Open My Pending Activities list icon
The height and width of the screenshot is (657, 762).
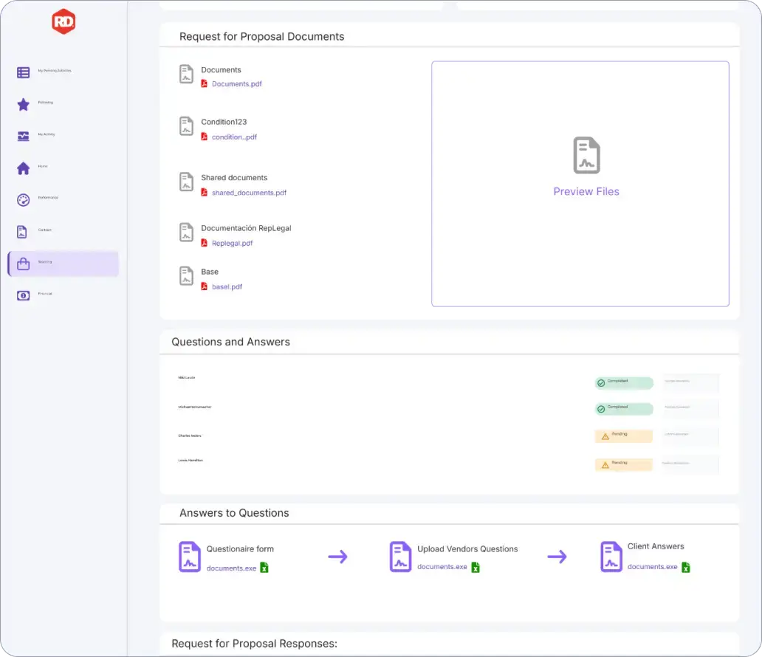(x=24, y=72)
